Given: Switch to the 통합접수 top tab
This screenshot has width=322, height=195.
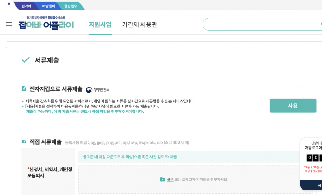Looking at the screenshot, I should pyautogui.click(x=71, y=6).
